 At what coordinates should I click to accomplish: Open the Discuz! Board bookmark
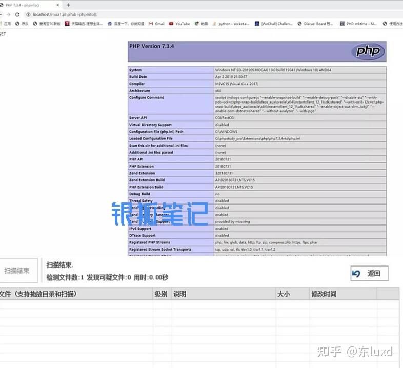(315, 24)
